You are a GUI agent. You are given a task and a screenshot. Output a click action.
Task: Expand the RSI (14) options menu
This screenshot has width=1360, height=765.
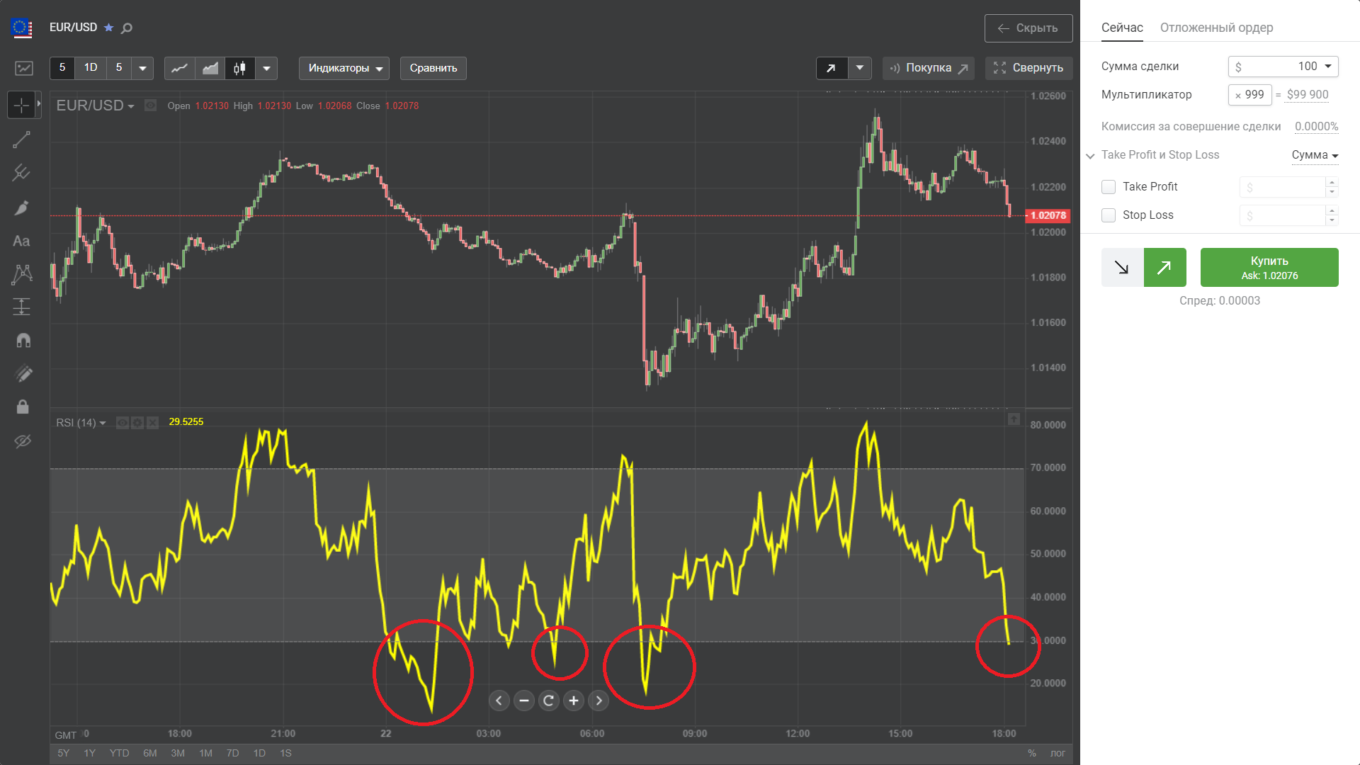click(103, 423)
